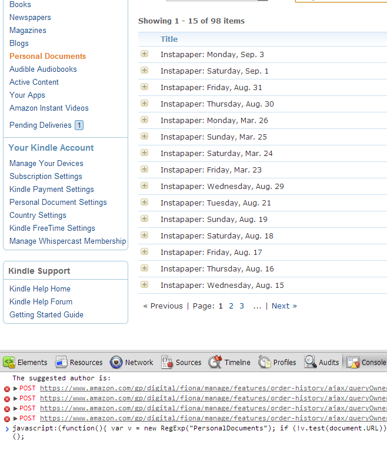Click Next » pagination link

tap(284, 306)
